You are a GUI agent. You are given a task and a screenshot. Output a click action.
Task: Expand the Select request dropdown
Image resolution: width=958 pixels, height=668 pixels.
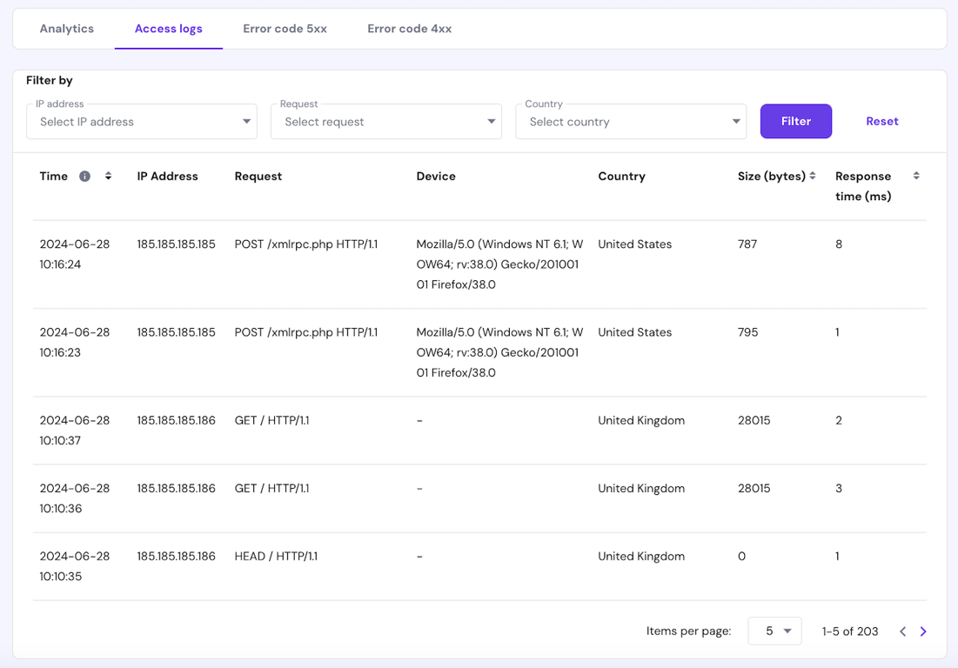click(x=492, y=121)
